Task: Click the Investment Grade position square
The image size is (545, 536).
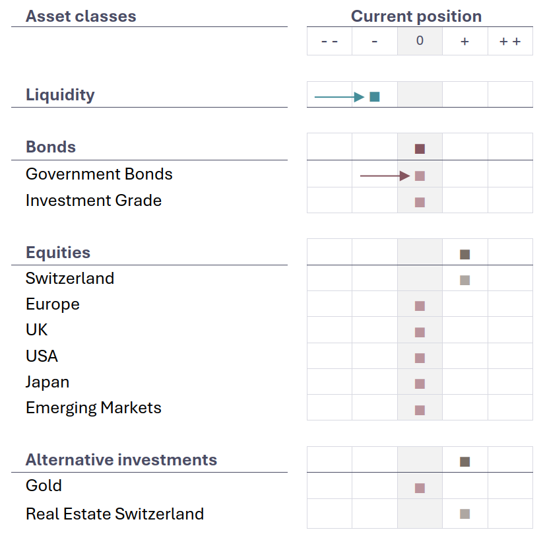Action: tap(420, 202)
